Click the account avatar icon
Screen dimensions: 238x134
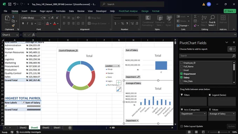click(x=209, y=4)
